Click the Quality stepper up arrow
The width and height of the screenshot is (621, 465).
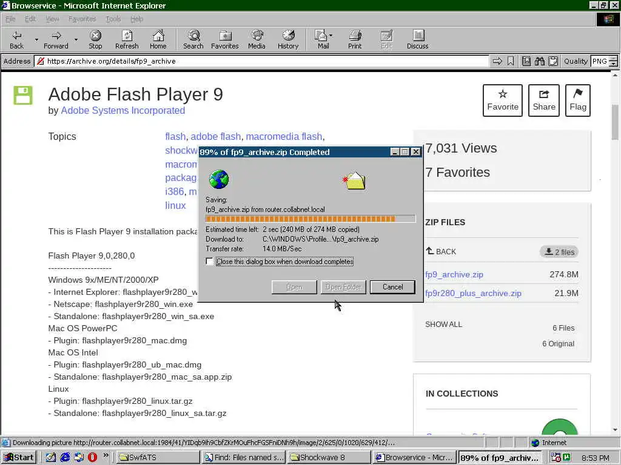614,59
